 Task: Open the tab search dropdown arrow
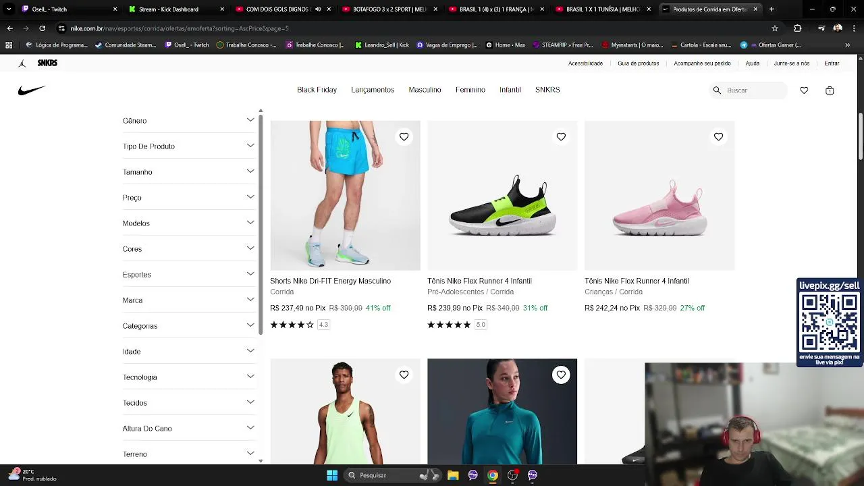9,9
